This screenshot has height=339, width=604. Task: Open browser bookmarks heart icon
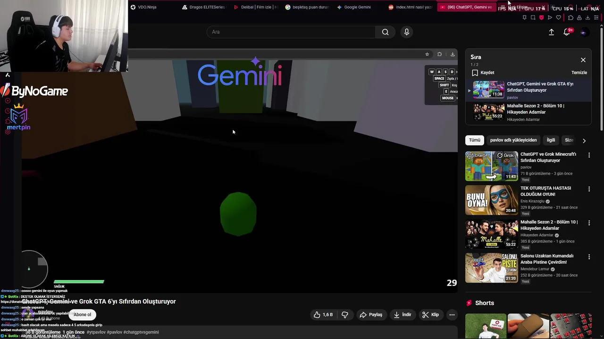pos(559,17)
